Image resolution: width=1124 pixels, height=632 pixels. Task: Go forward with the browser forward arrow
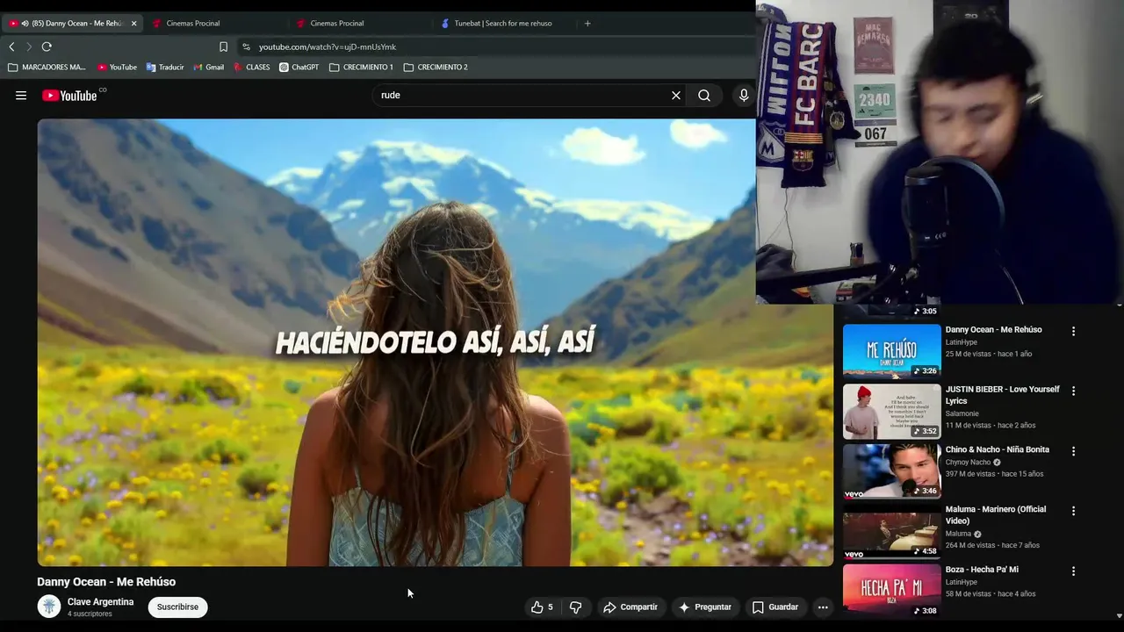[x=28, y=47]
